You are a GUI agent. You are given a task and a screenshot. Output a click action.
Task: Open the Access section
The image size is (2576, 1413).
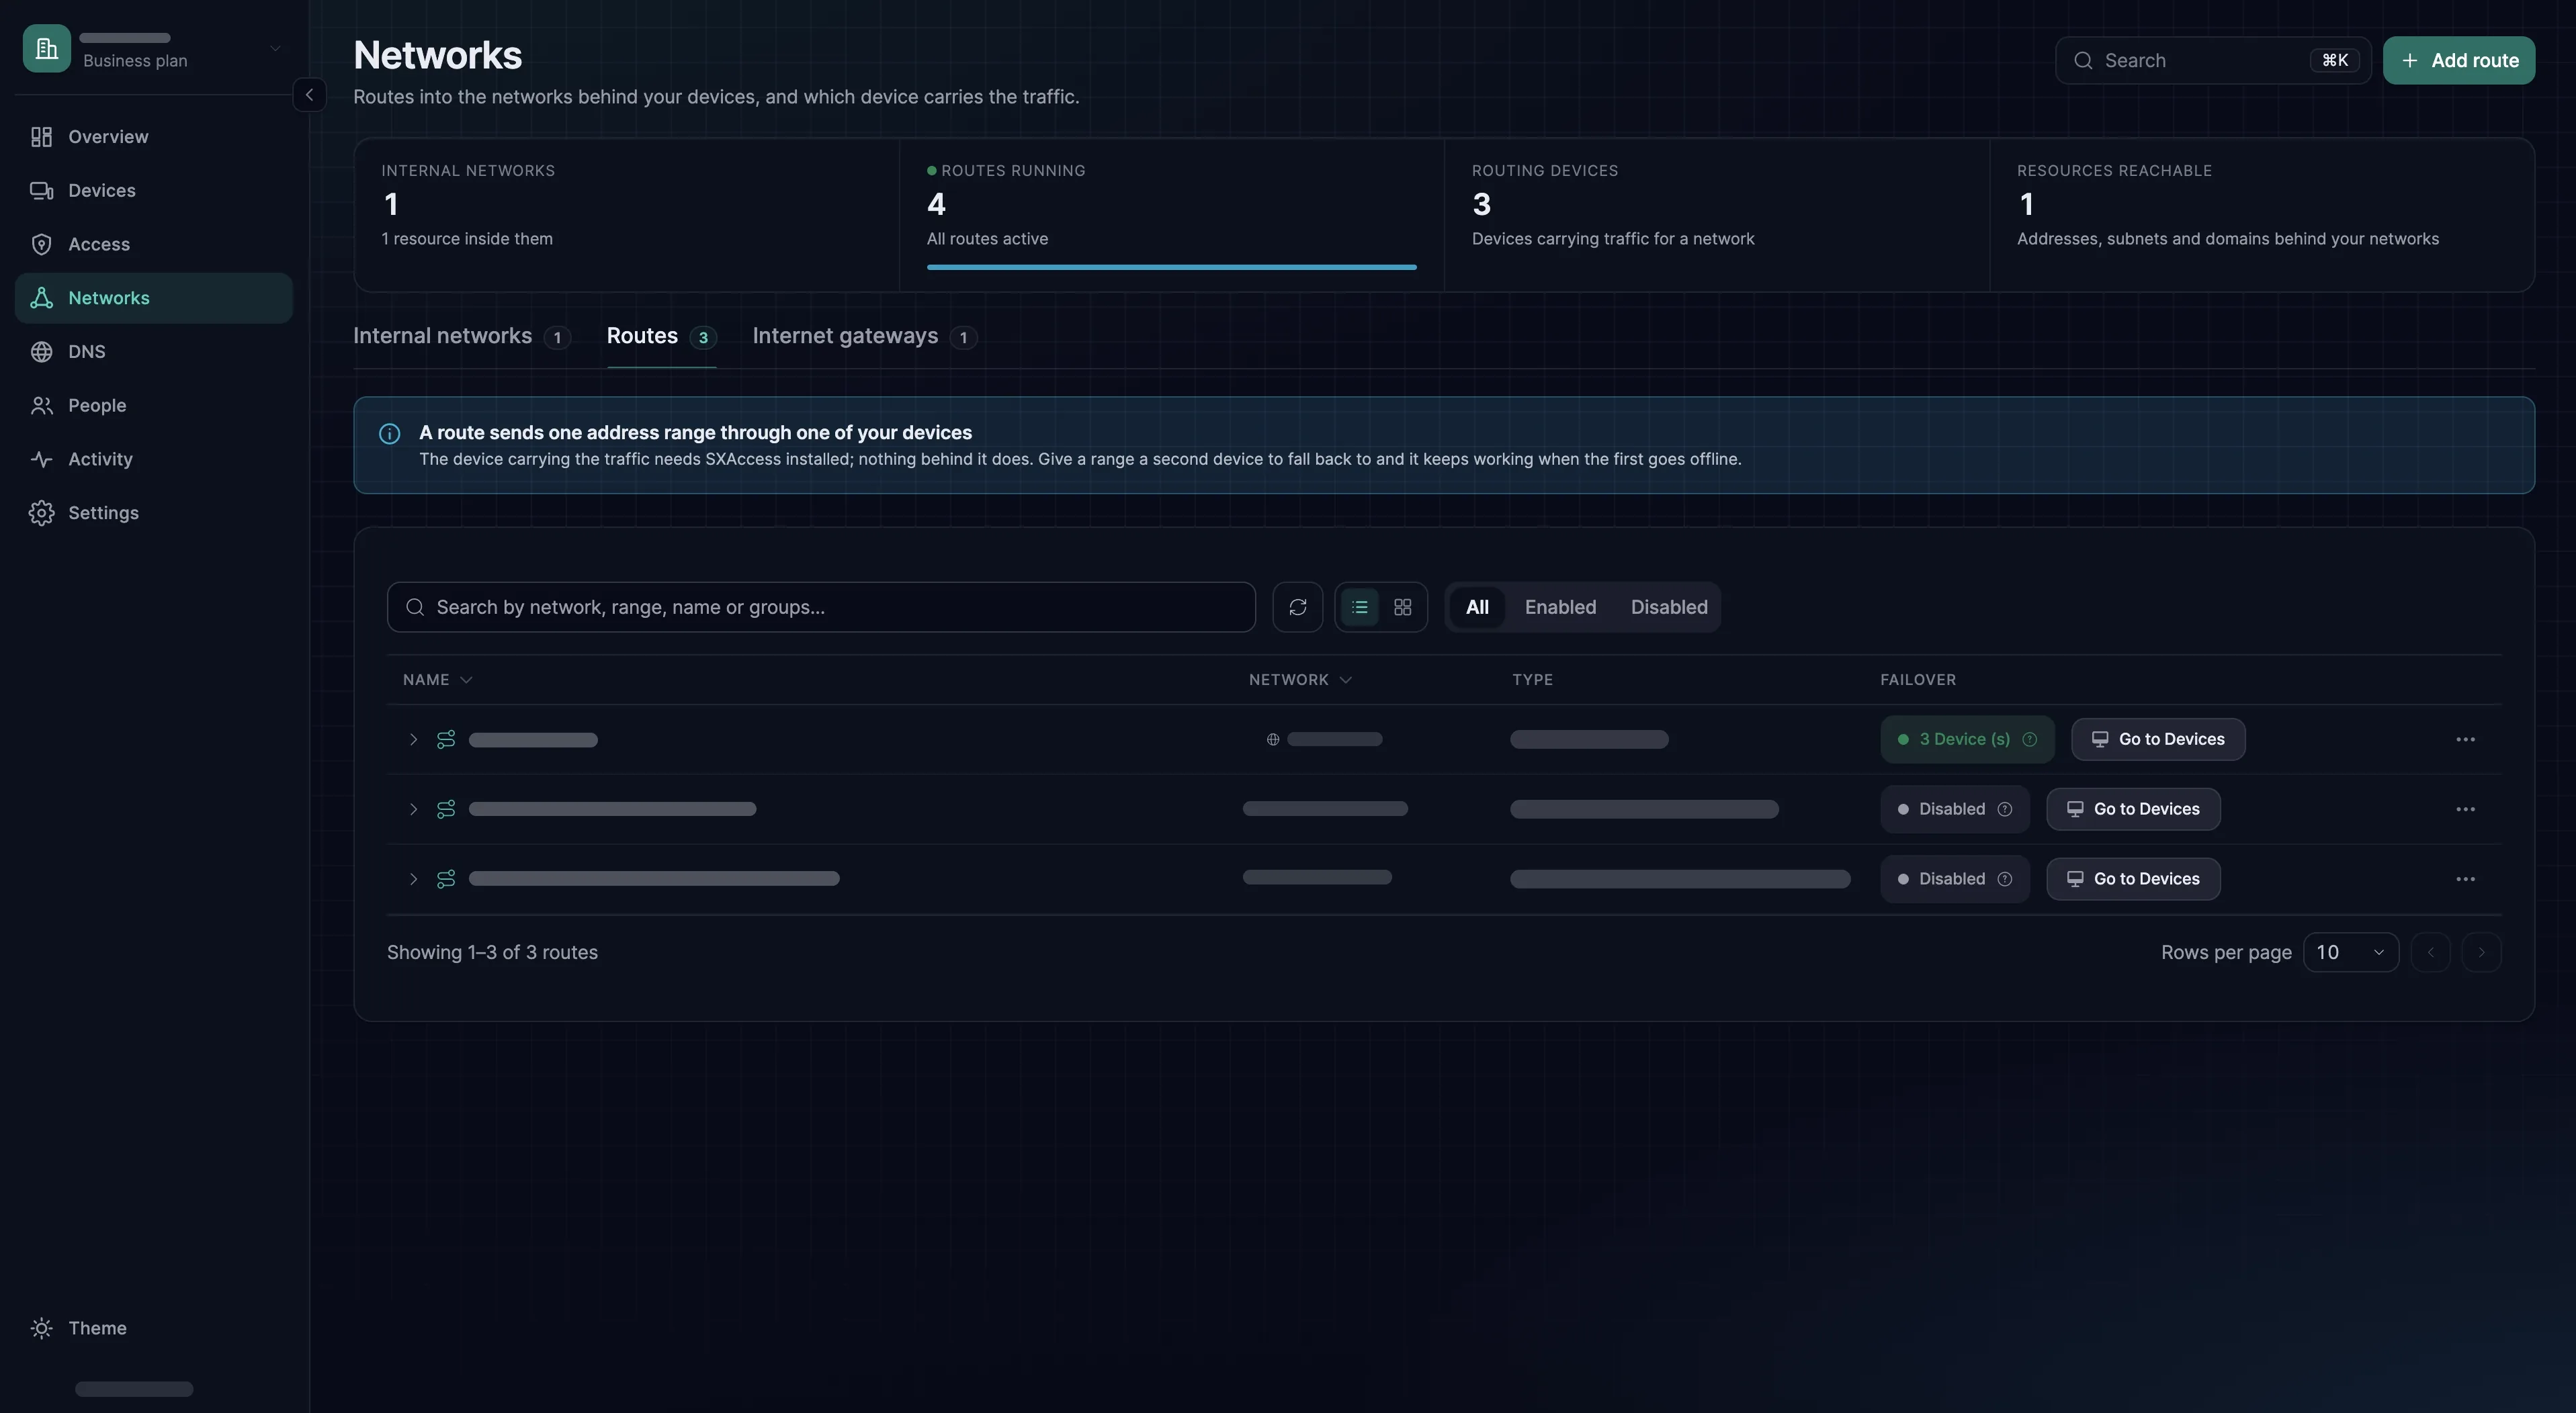(153, 245)
